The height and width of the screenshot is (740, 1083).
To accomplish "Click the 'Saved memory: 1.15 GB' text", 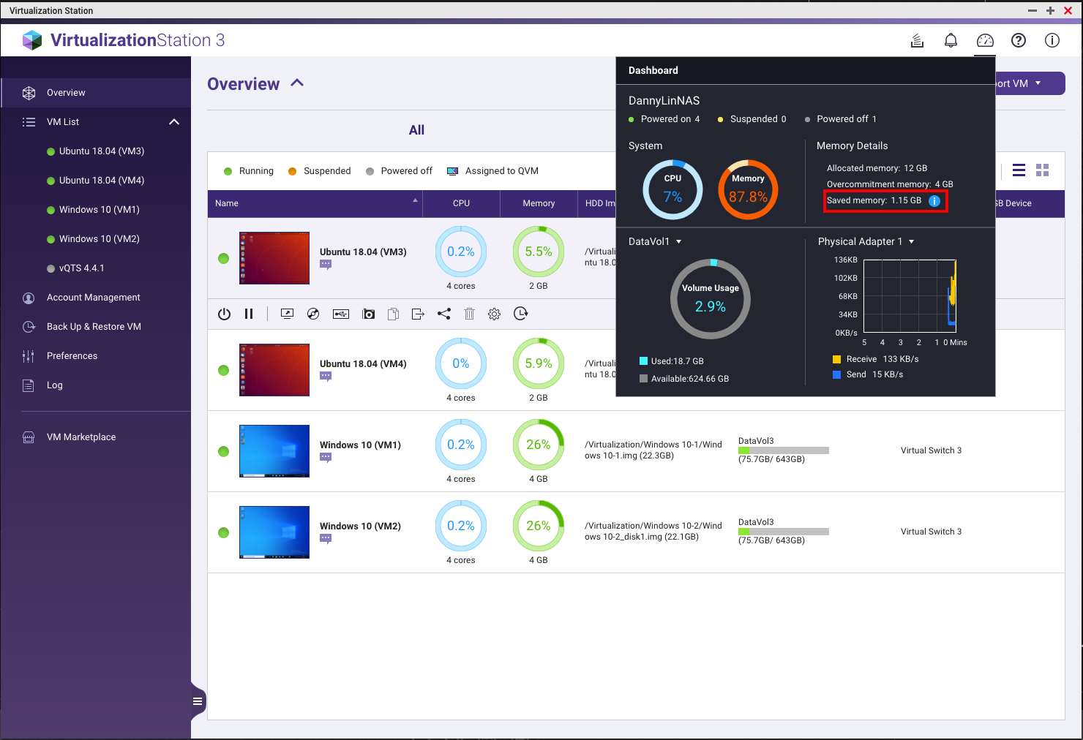I will [x=874, y=200].
